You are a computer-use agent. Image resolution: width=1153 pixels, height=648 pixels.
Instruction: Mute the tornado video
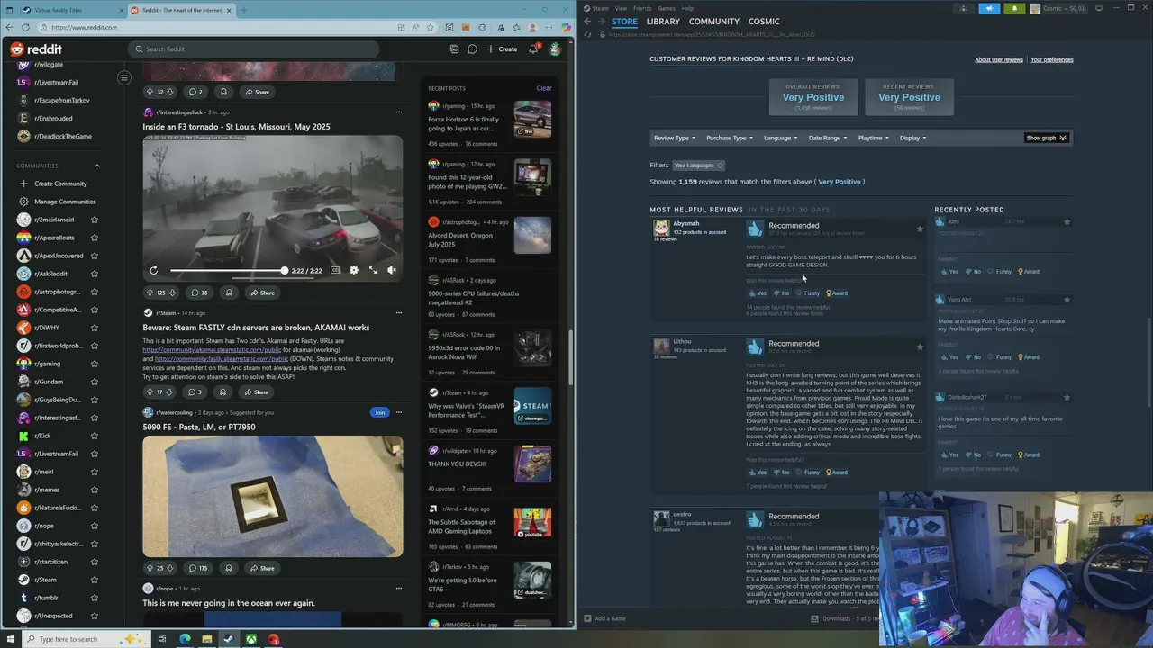tap(391, 270)
